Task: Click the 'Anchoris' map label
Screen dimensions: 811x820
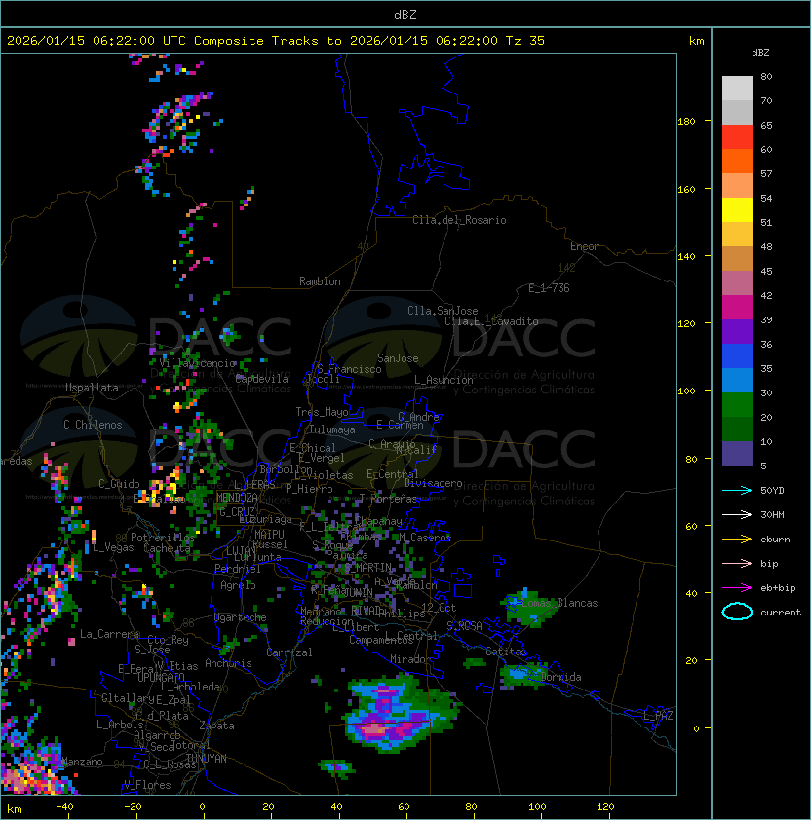Action: (x=228, y=663)
